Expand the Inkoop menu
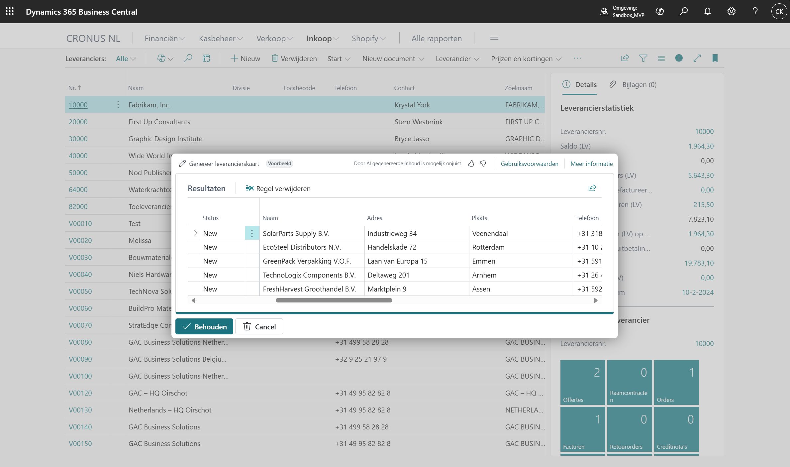Viewport: 790px width, 467px height. [x=322, y=39]
